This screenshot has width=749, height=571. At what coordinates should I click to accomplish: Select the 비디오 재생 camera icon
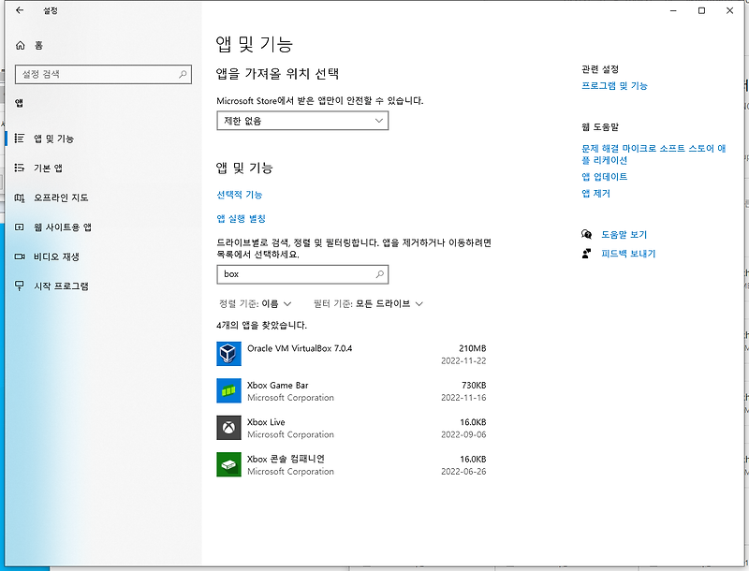pyautogui.click(x=19, y=256)
